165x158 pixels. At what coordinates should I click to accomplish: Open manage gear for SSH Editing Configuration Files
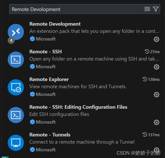tap(156, 122)
